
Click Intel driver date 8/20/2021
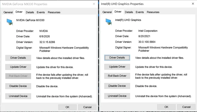[x=144, y=36]
